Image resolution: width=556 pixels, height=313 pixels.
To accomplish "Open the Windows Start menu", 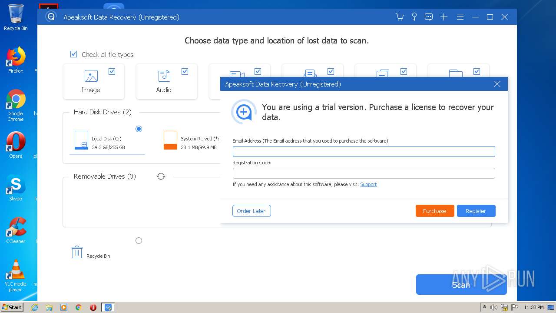I will coord(12,307).
